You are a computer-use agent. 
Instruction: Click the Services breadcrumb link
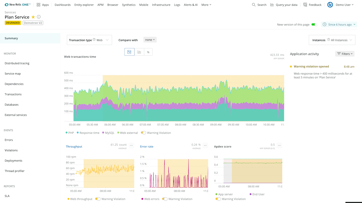[x=10, y=12]
